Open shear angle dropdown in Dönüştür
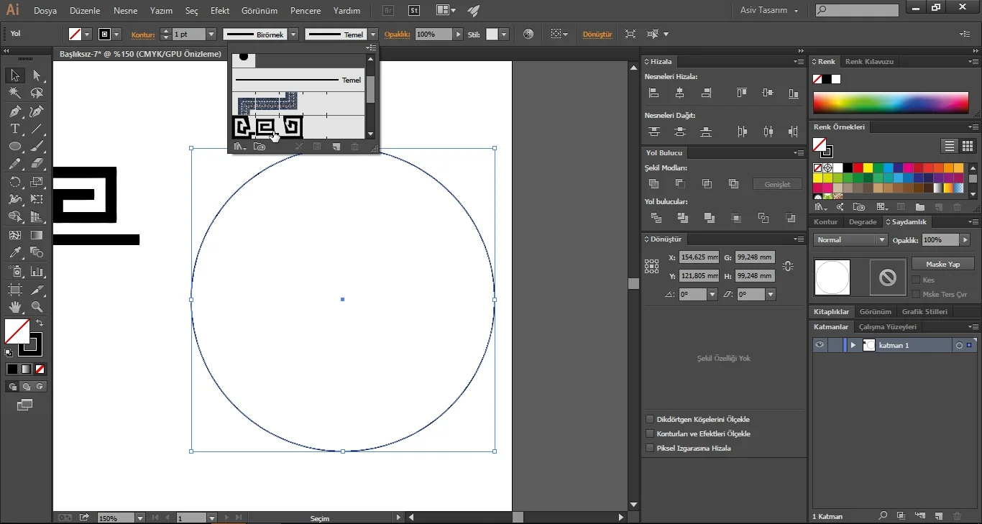Screen dimensions: 982x524 click(771, 294)
